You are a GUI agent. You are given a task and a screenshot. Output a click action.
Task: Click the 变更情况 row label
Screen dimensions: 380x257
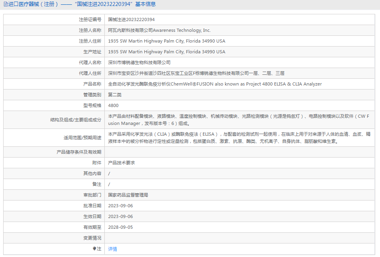(92, 238)
